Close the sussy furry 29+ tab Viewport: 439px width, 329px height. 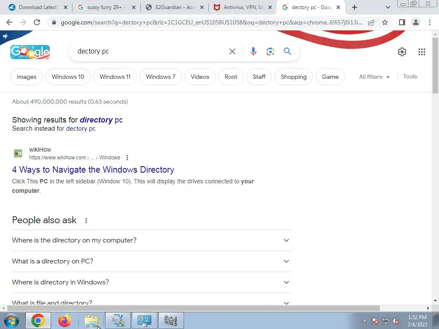point(134,7)
